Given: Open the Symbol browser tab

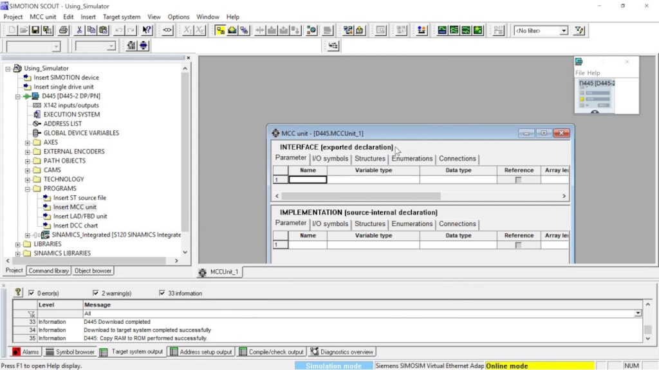Looking at the screenshot, I should click(x=70, y=352).
